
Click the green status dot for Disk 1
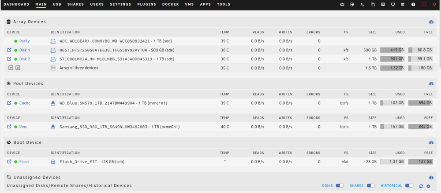click(16, 50)
